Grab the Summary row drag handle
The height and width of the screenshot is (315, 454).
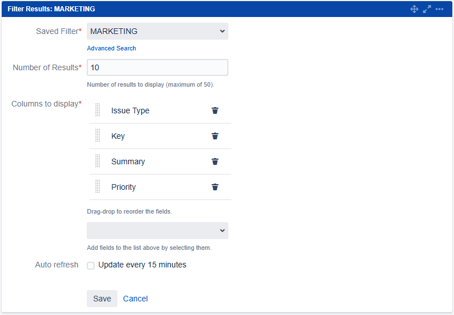(x=97, y=161)
